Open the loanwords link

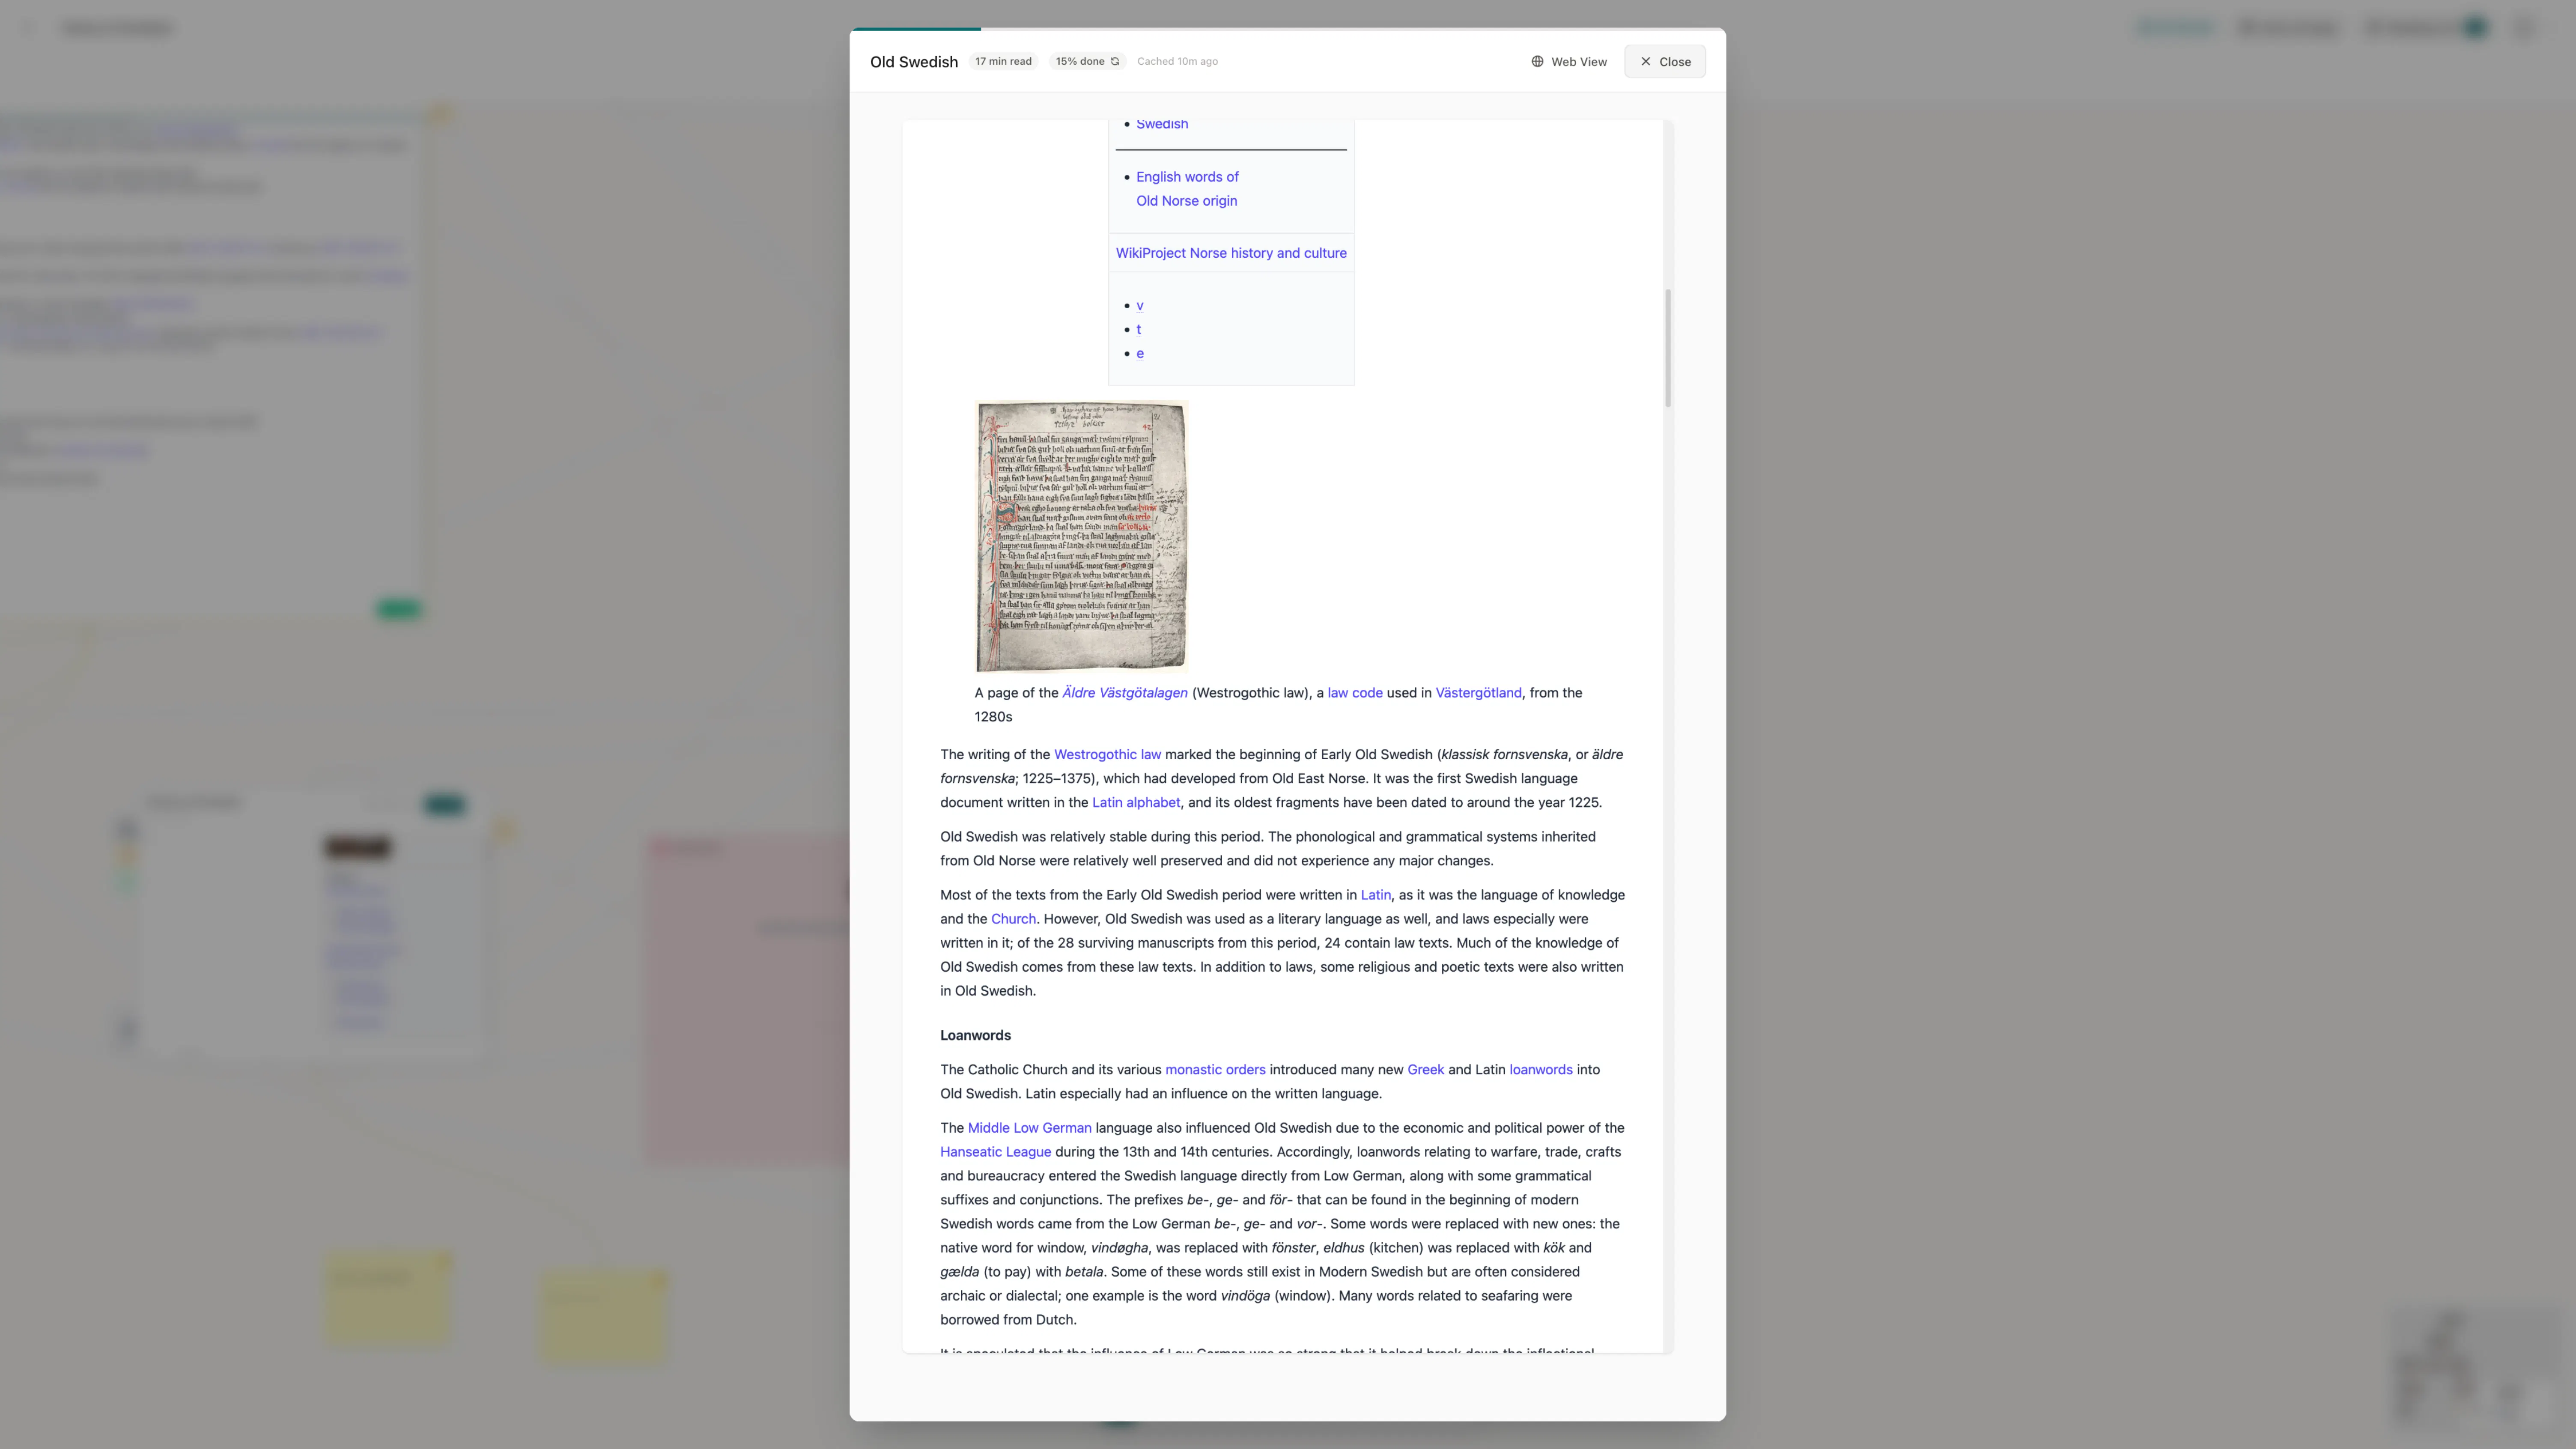[x=1541, y=1070]
